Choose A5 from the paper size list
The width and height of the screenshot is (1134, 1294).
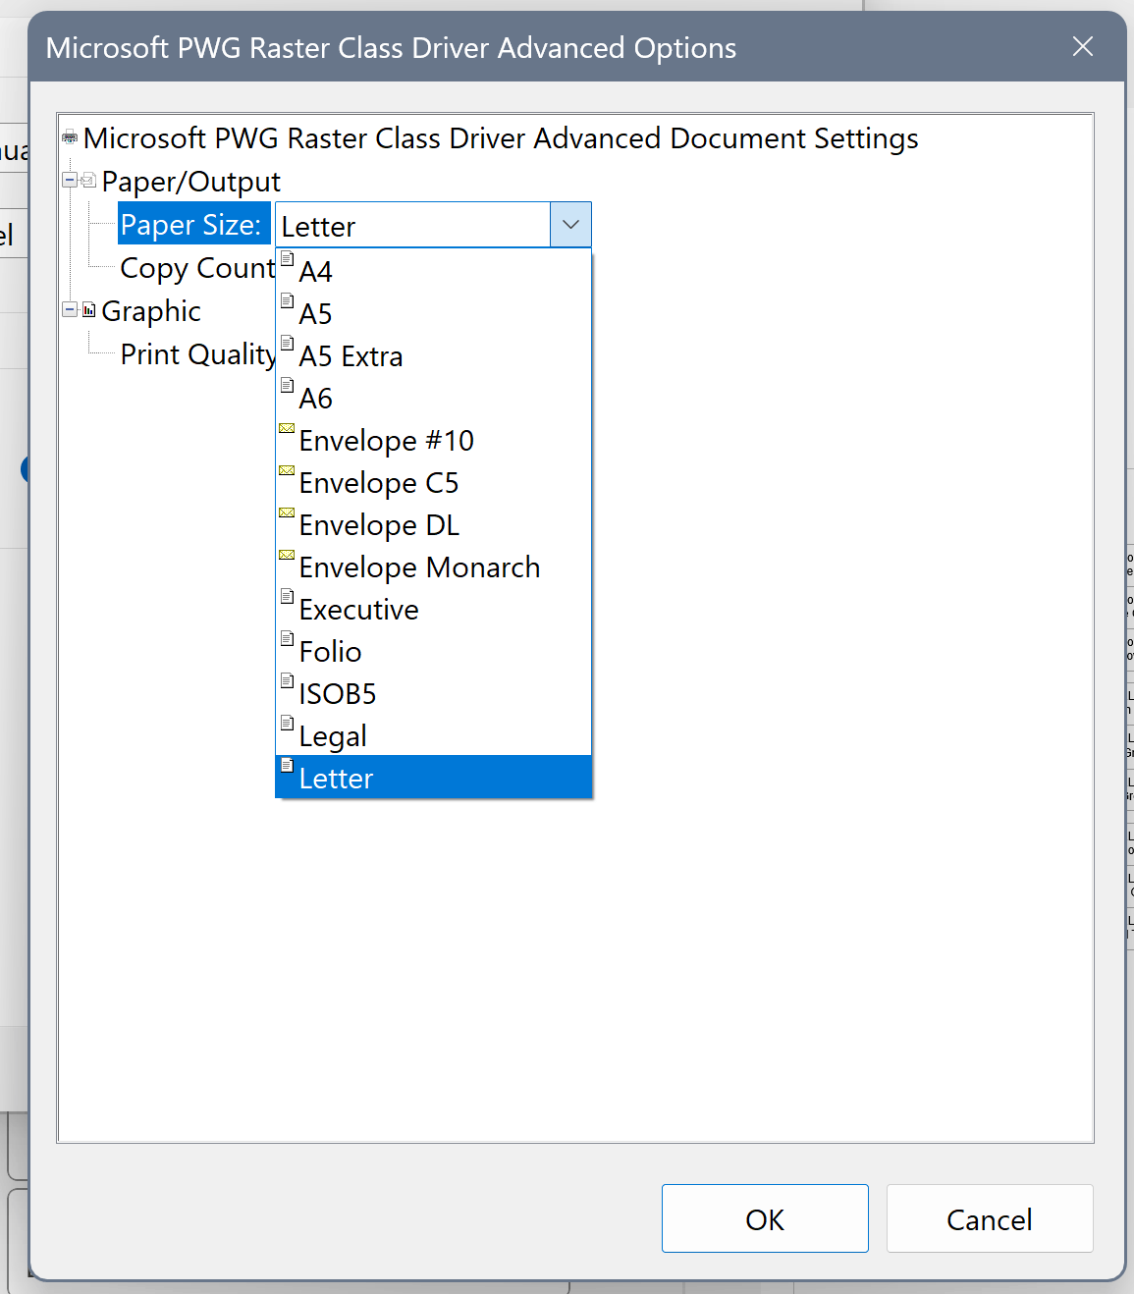pos(434,313)
